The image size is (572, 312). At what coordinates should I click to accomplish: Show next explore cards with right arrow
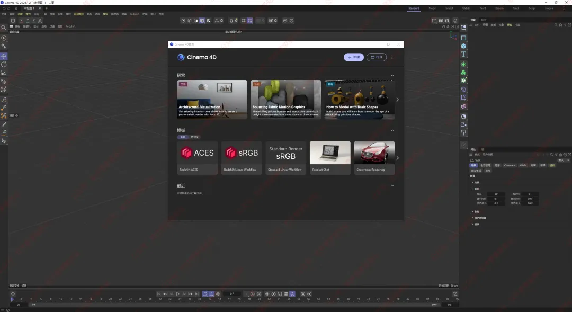pyautogui.click(x=398, y=100)
